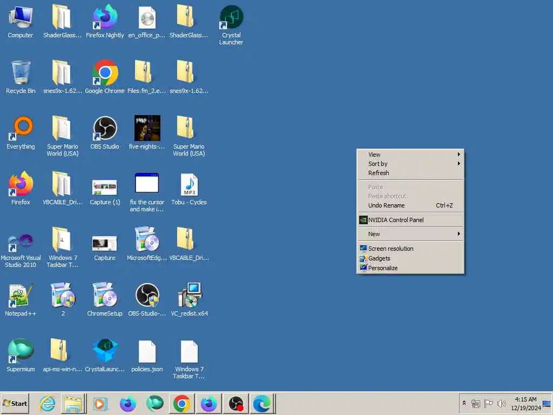The width and height of the screenshot is (553, 415).
Task: Select the Crystal Launcher shortcut
Action: [x=231, y=25]
